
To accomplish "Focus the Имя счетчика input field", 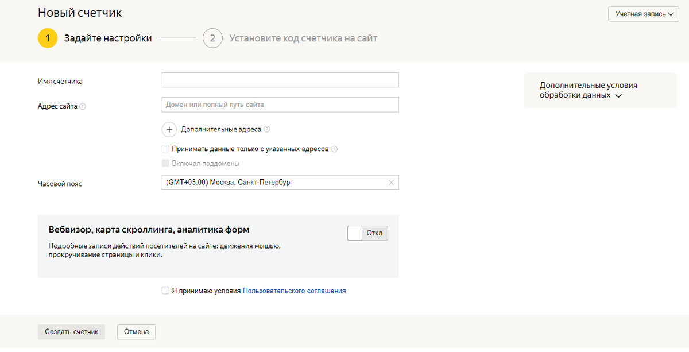I will click(x=280, y=80).
